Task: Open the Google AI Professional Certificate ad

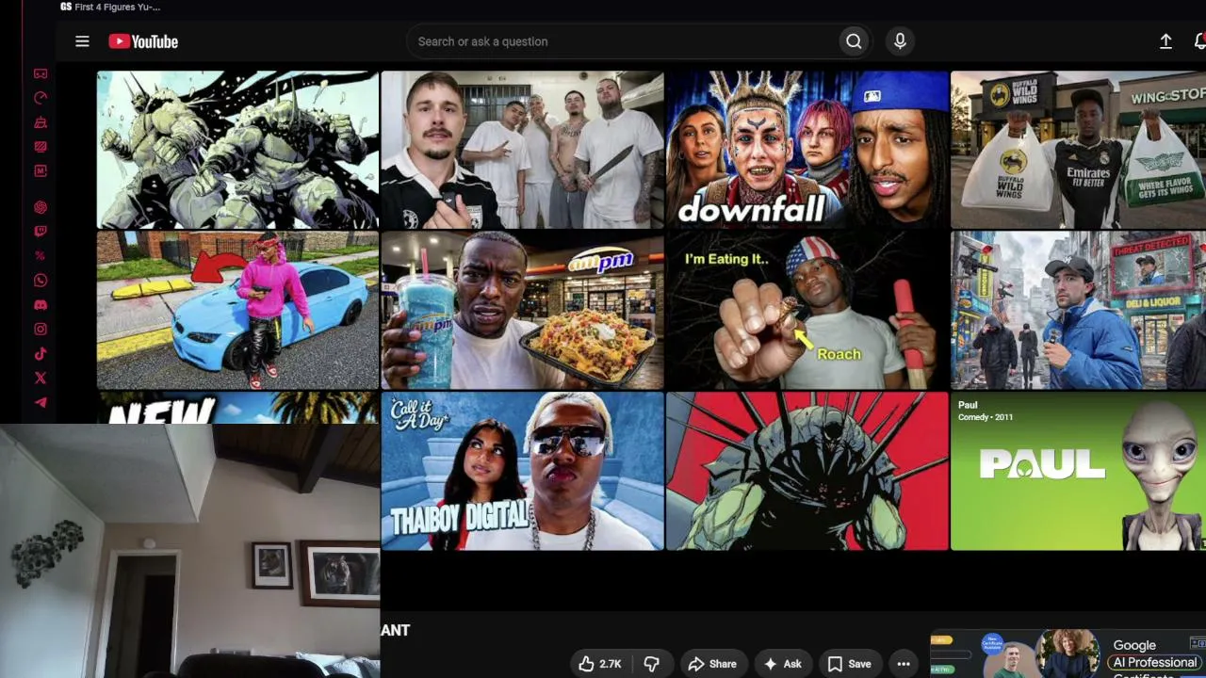Action: [1068, 654]
